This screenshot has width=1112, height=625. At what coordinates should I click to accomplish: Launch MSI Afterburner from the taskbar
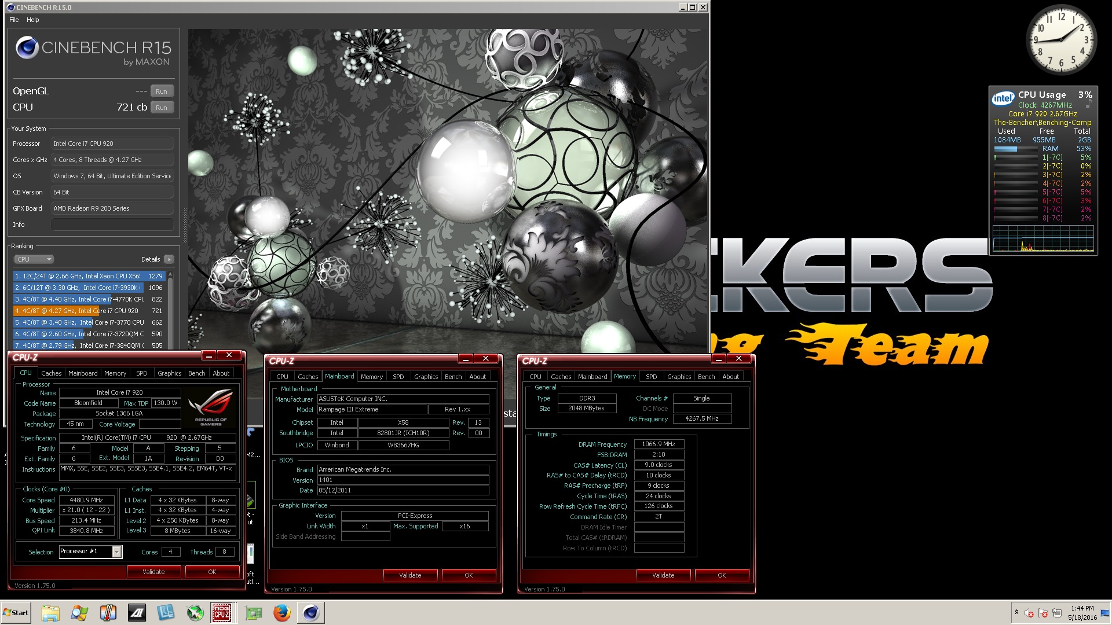pos(195,613)
